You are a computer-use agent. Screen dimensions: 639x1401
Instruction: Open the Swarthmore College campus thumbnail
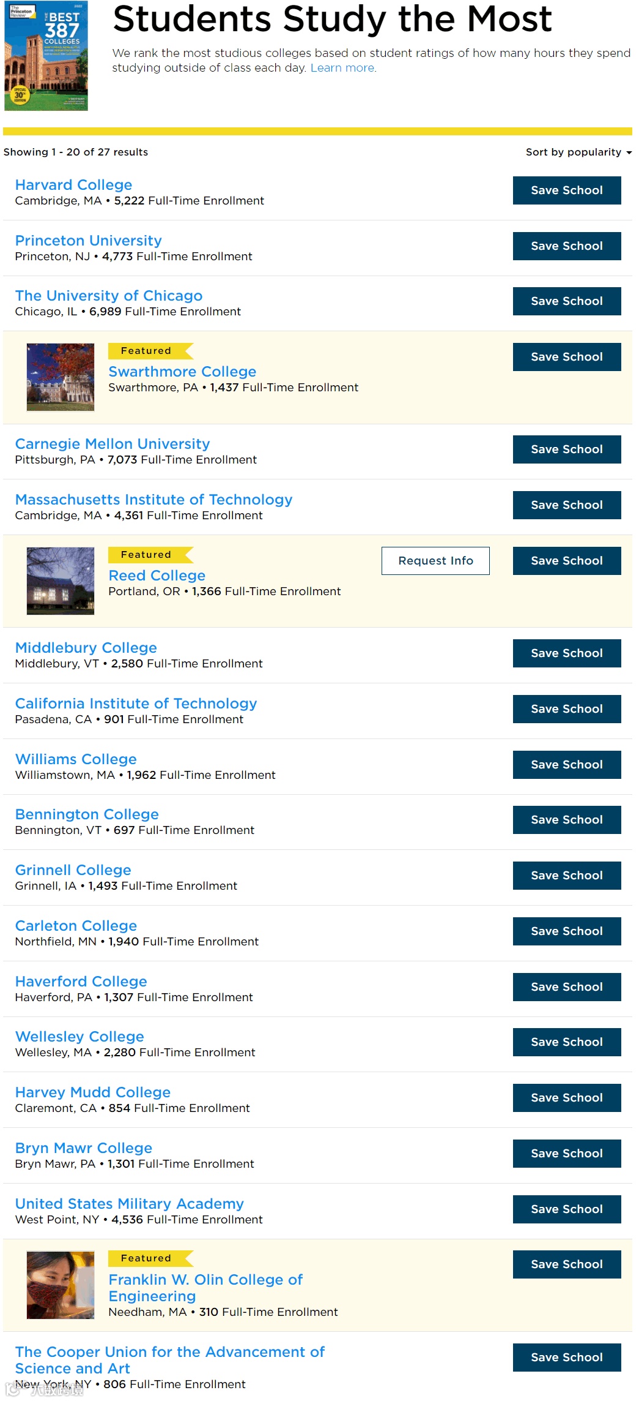[61, 377]
